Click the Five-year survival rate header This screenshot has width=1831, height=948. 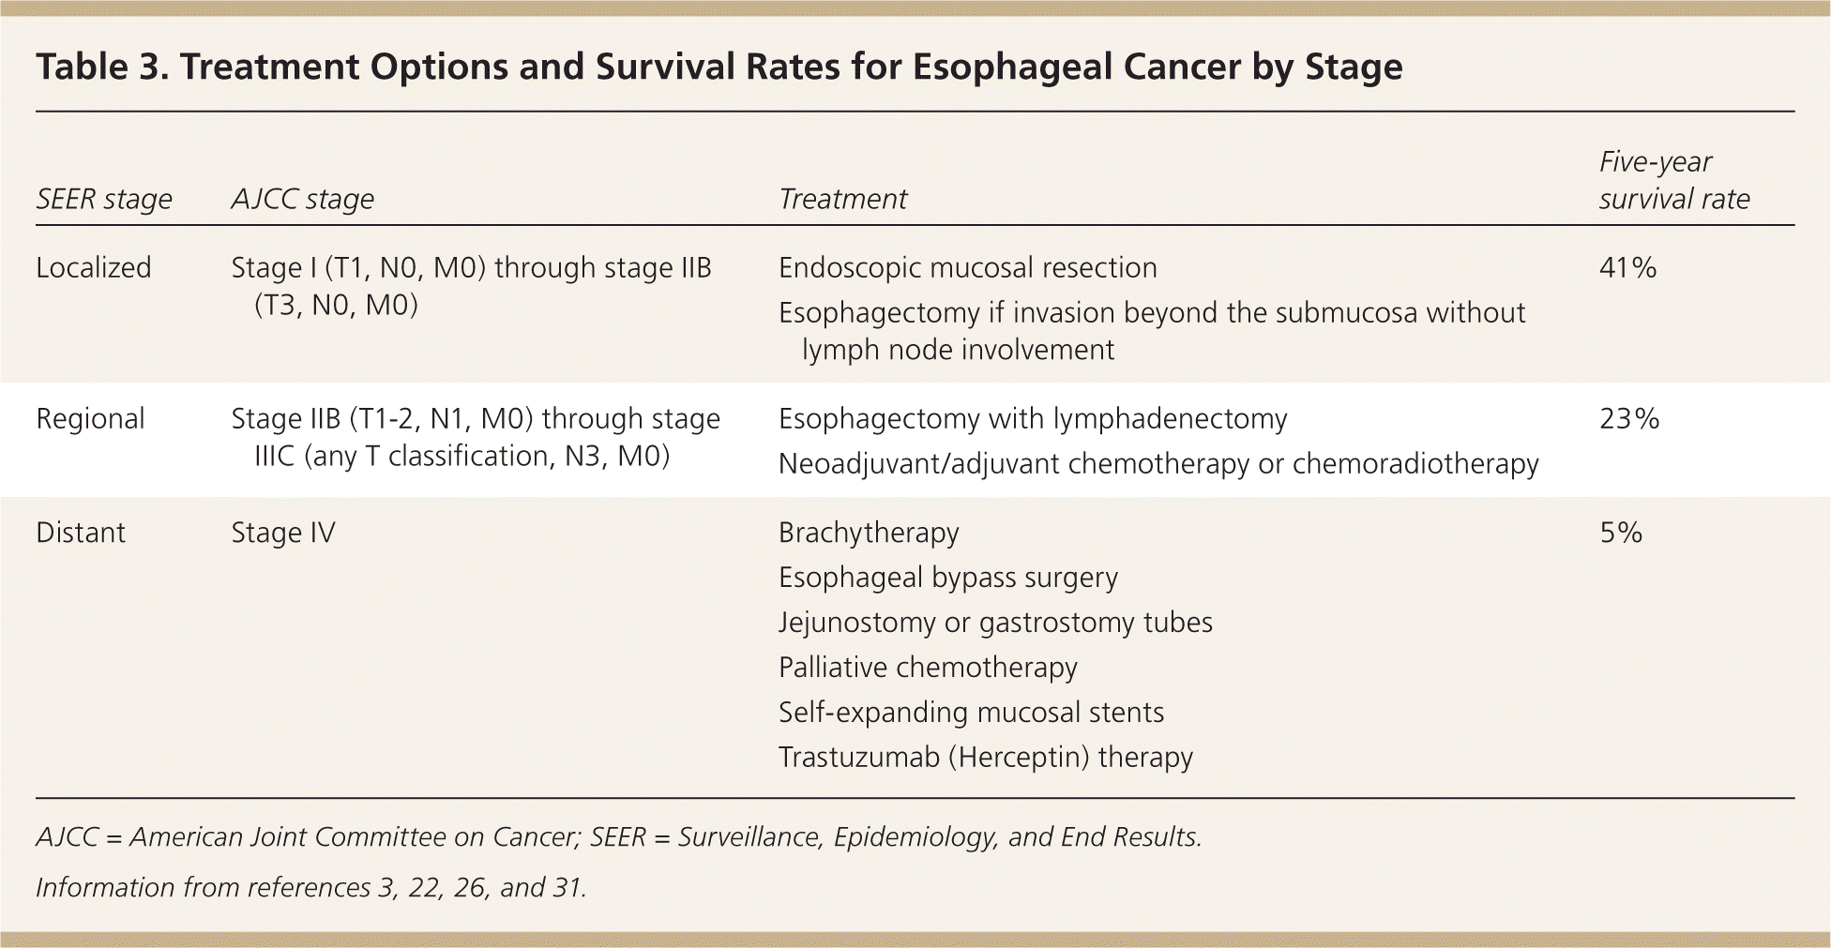[x=1673, y=181]
